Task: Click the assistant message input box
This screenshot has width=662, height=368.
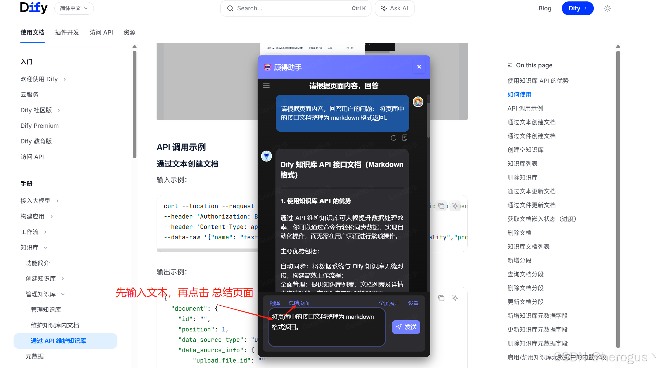Action: tap(327, 327)
